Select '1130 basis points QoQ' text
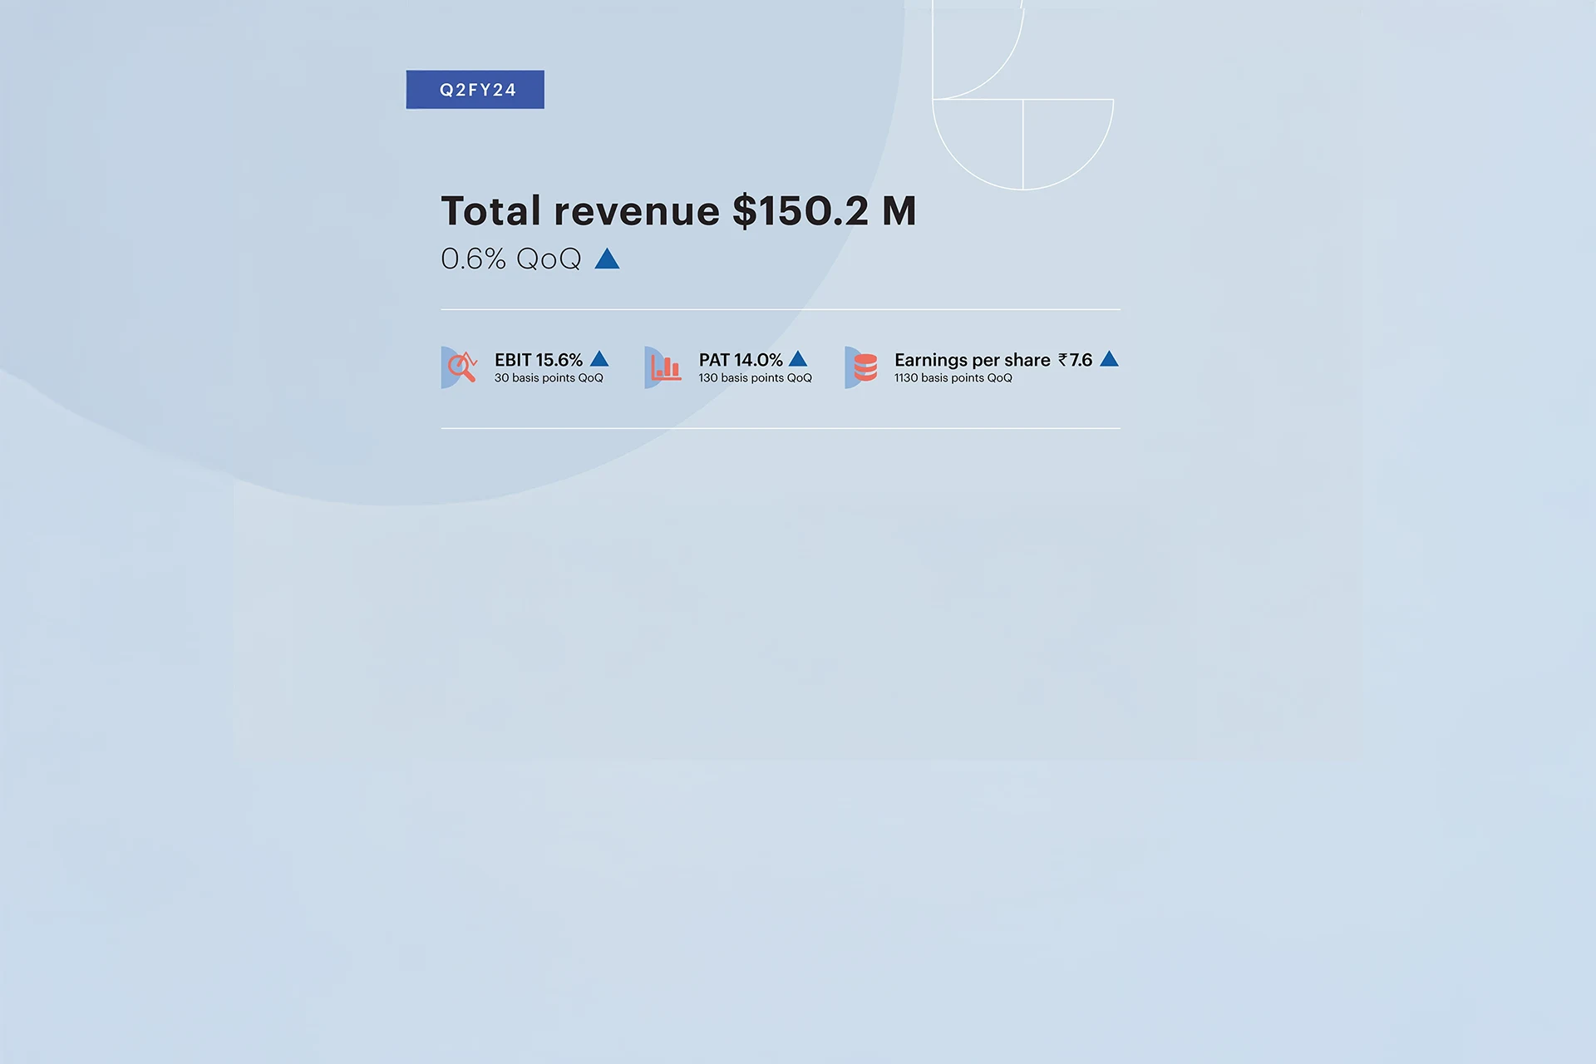 pyautogui.click(x=953, y=378)
